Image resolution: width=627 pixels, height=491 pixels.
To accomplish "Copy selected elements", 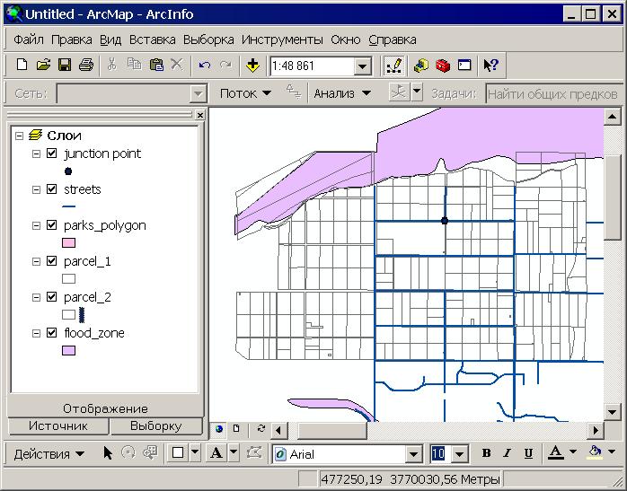I will [x=135, y=65].
